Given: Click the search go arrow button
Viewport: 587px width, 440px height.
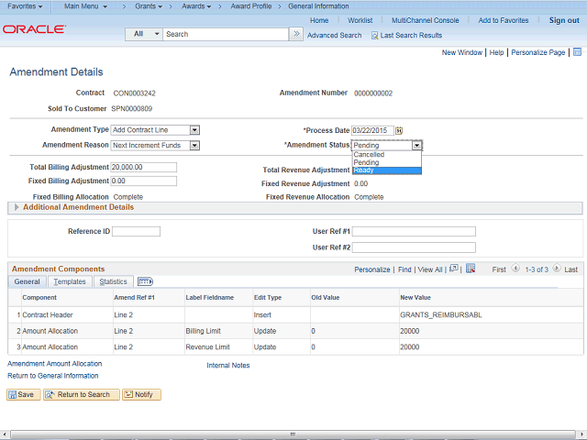Looking at the screenshot, I should [296, 34].
